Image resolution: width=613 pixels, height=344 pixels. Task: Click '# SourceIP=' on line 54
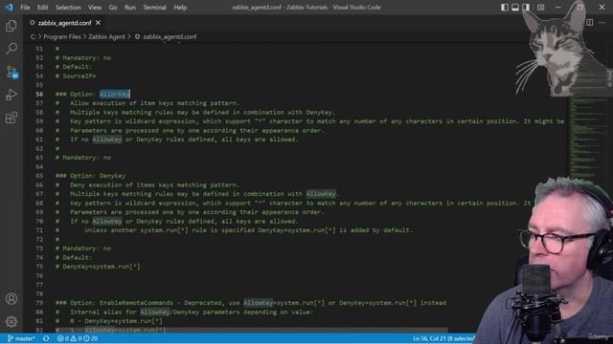click(x=76, y=76)
